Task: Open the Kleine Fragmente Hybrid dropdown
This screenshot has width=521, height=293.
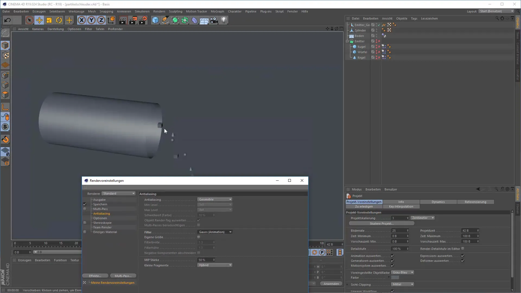Action: (x=215, y=265)
